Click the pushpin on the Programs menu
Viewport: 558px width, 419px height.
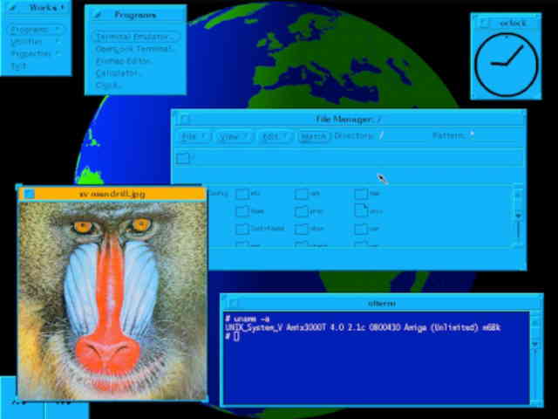(98, 15)
